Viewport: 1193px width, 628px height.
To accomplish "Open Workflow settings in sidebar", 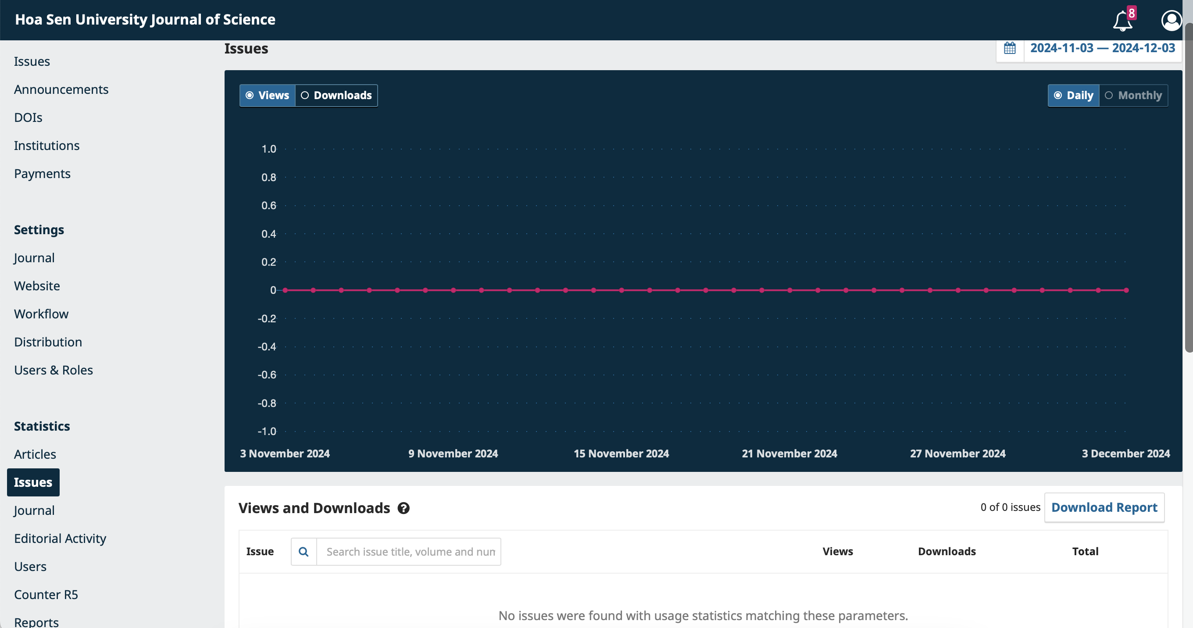I will click(41, 314).
